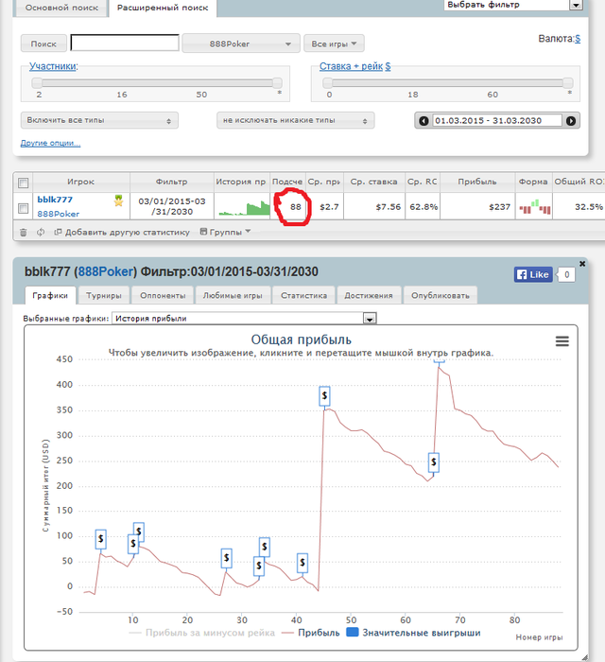Screen dimensions: 605x662
Task: Click the $7.56 average stake cell
Action: click(373, 207)
